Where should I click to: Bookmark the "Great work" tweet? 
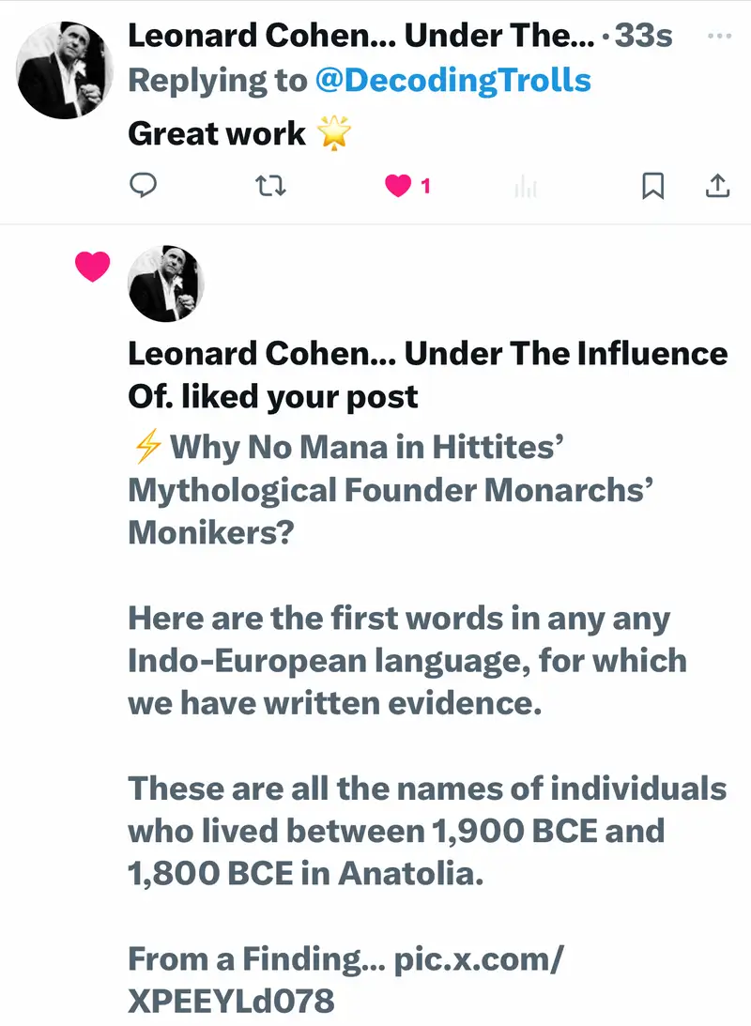pos(652,187)
